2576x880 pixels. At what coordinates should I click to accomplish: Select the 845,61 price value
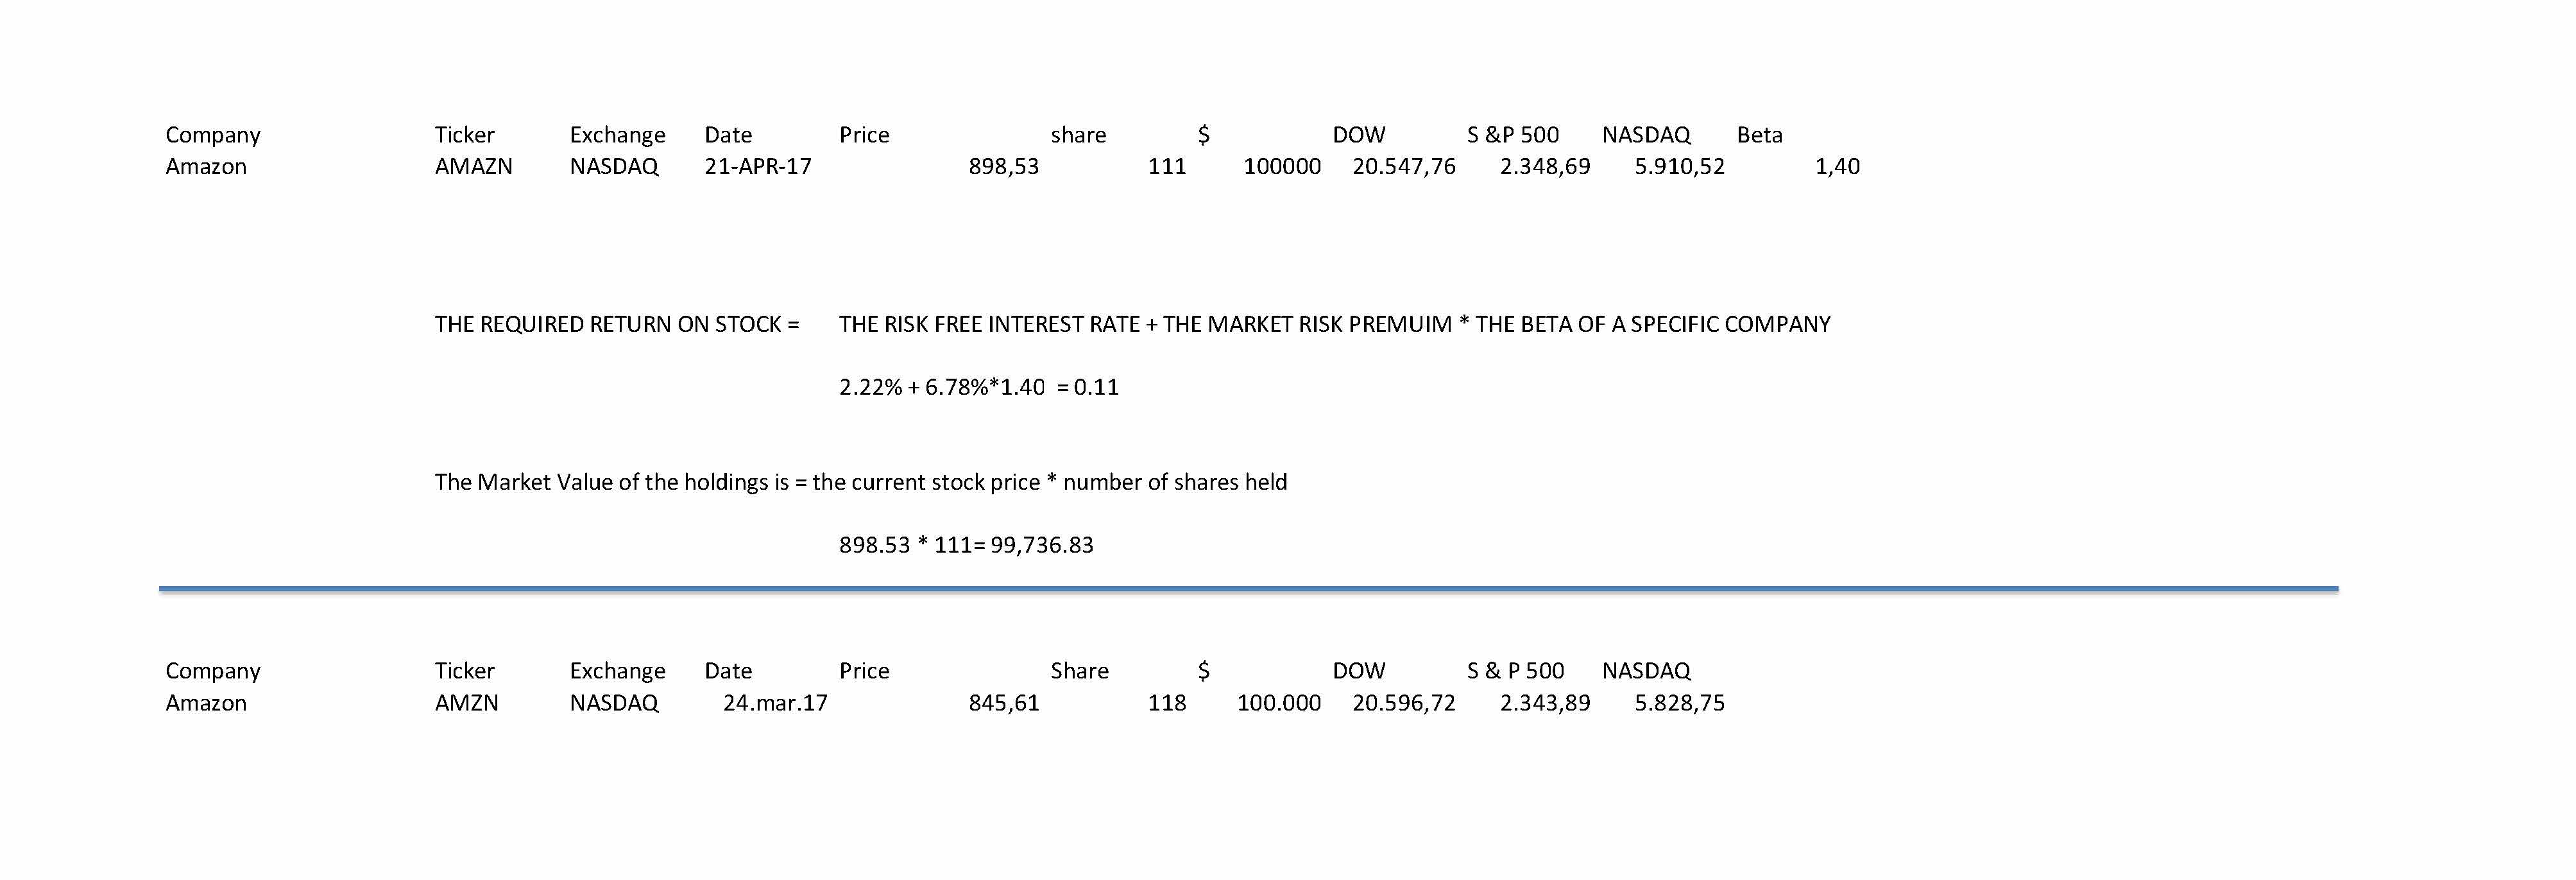tap(1003, 703)
